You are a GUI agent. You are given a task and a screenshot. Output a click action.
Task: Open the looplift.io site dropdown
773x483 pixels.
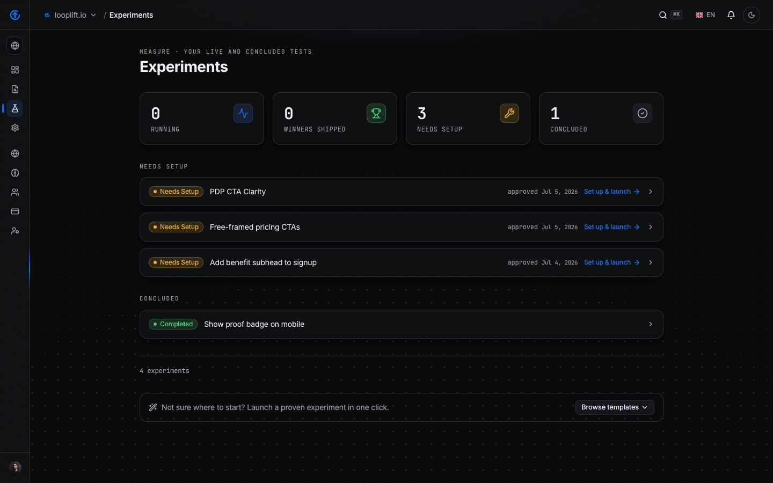tap(70, 15)
